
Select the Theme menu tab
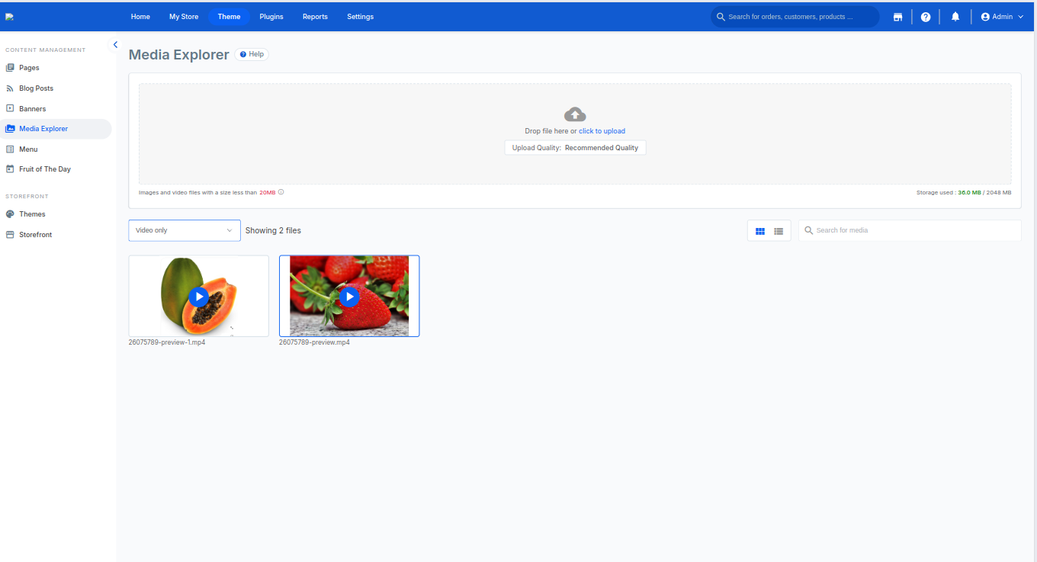(x=229, y=17)
